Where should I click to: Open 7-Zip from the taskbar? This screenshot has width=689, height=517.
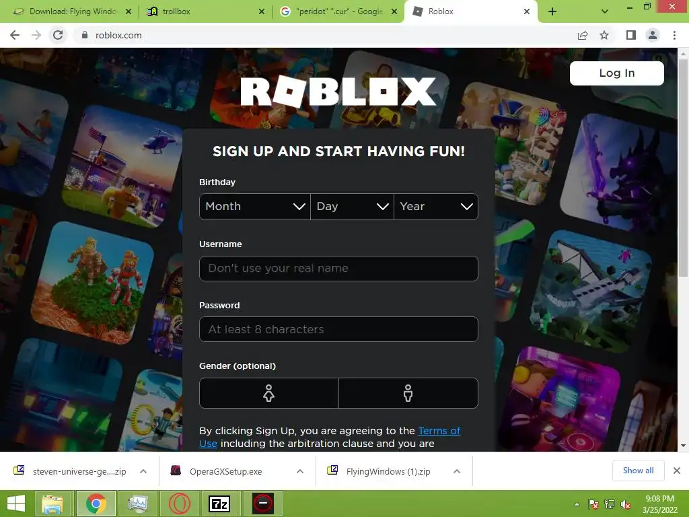(x=219, y=504)
